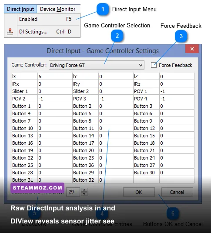Select Button 7 in the table

click(x=24, y=121)
